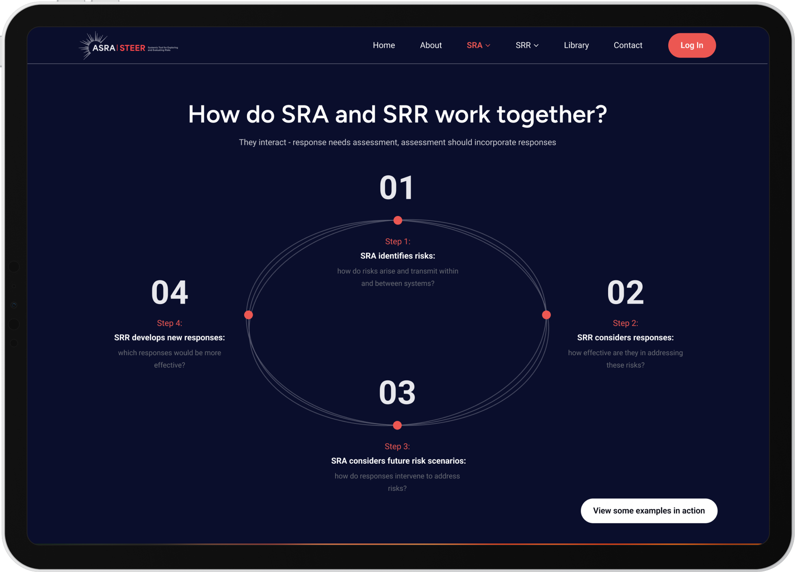Screen dimensions: 795x572
Task: Click the red dot at Step 1
Action: coord(398,220)
